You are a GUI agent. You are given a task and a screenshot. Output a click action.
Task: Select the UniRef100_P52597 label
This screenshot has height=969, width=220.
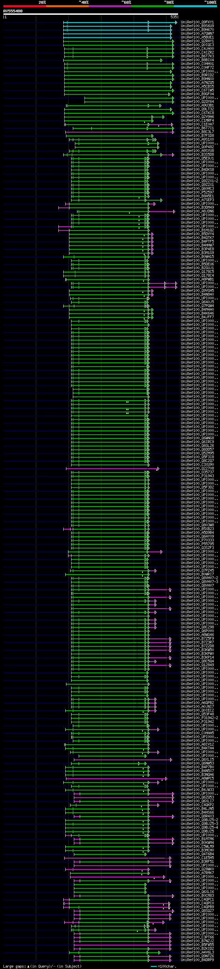(197, 192)
